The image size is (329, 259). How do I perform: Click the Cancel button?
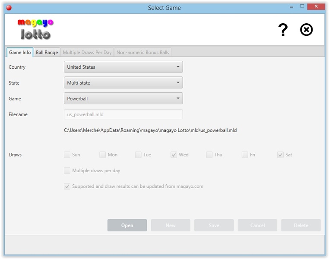257,225
